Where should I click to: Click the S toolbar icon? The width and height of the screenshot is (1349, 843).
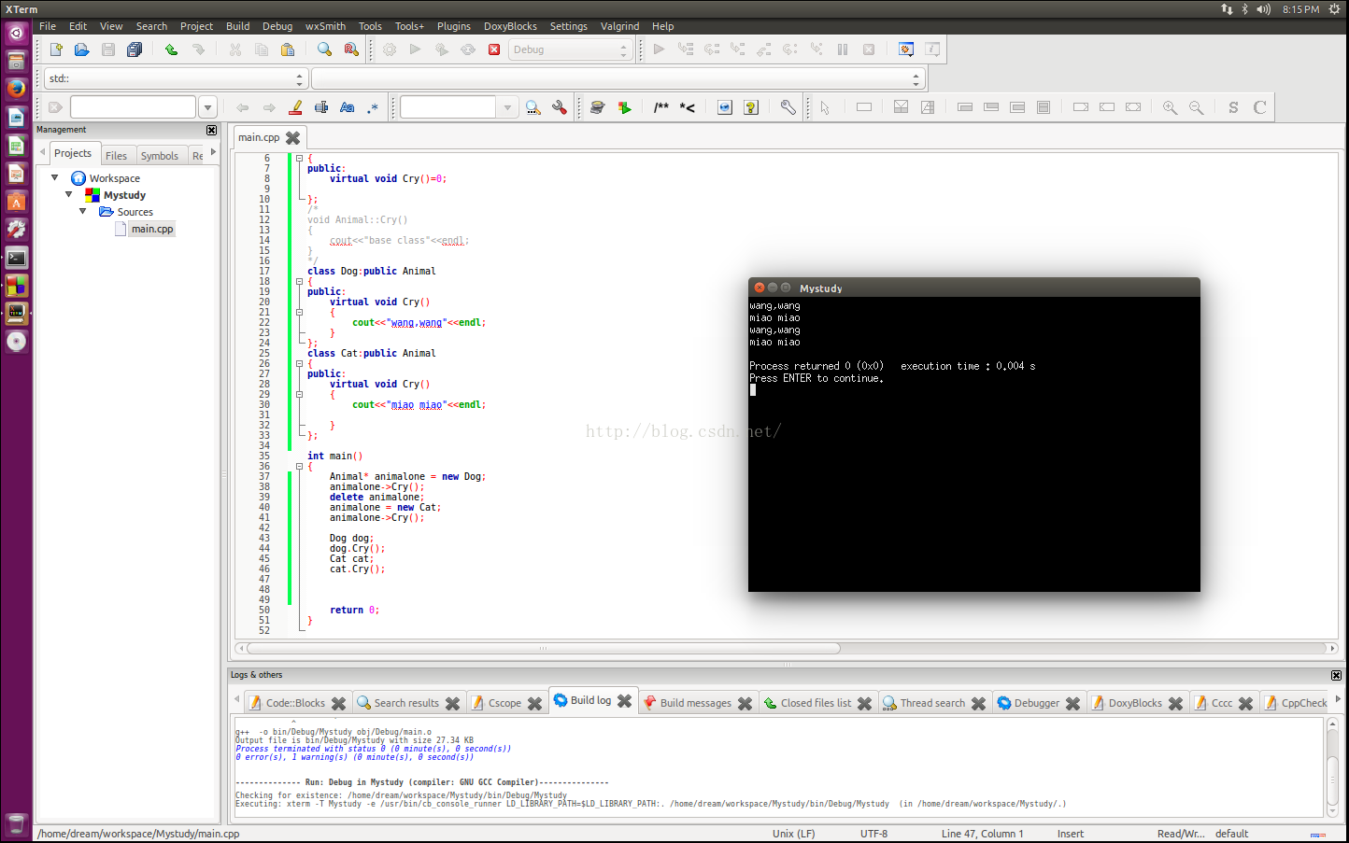click(1233, 107)
